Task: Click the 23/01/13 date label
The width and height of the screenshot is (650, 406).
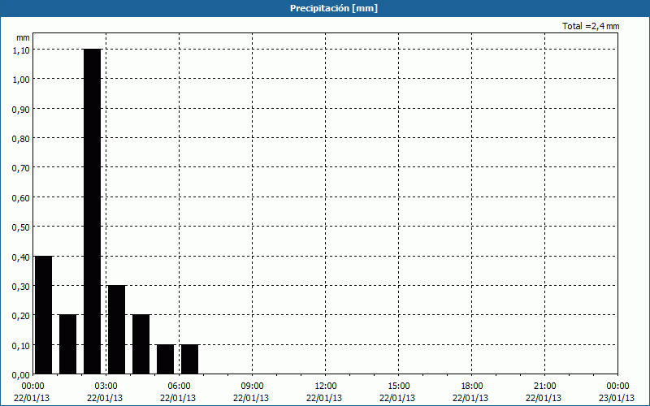Action: point(617,398)
